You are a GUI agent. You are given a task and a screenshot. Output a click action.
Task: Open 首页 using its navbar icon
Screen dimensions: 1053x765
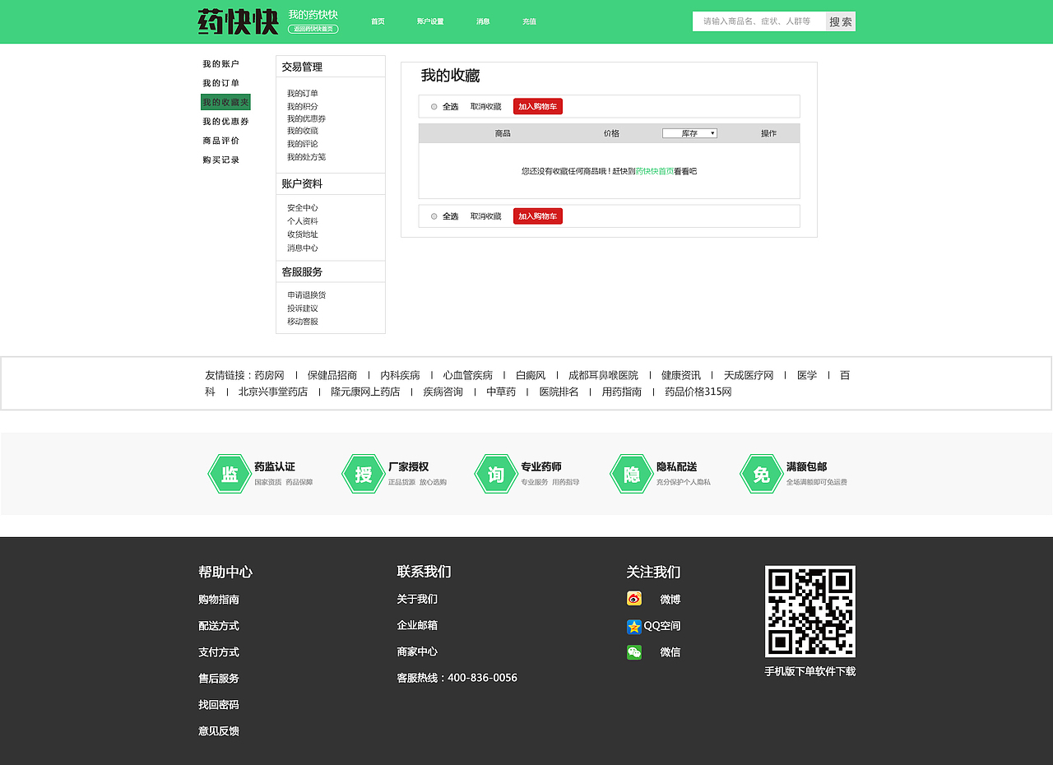click(378, 21)
